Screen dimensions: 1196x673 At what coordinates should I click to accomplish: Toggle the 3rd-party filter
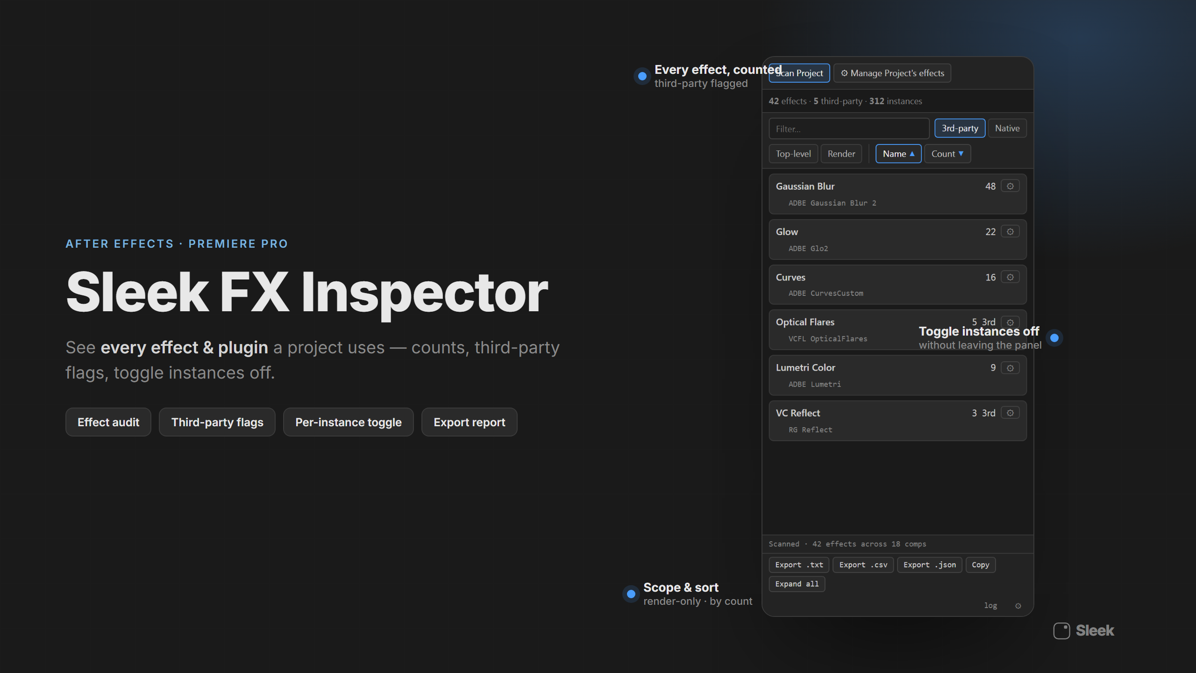[960, 128]
